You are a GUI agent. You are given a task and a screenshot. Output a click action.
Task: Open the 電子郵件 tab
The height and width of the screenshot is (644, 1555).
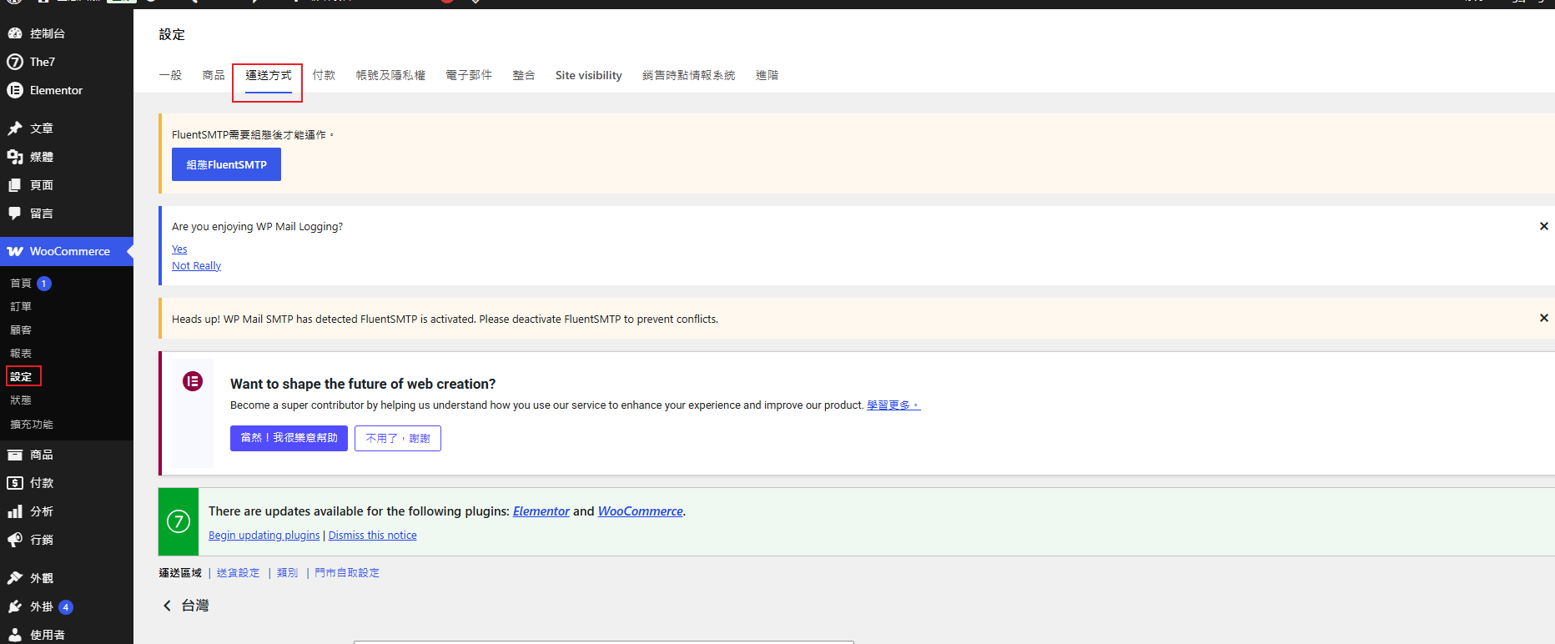[x=469, y=75]
